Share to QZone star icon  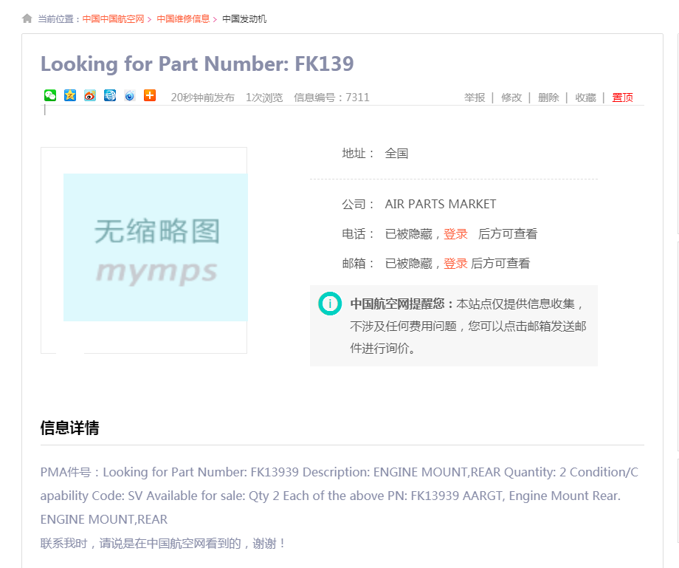(x=70, y=95)
